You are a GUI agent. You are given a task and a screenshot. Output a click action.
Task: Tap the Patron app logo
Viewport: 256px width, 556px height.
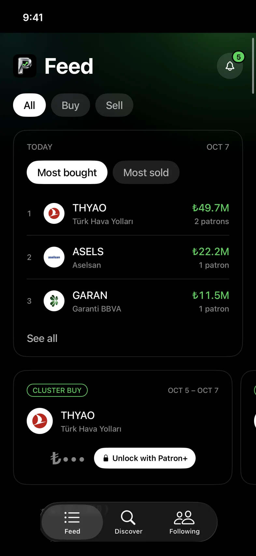point(25,66)
